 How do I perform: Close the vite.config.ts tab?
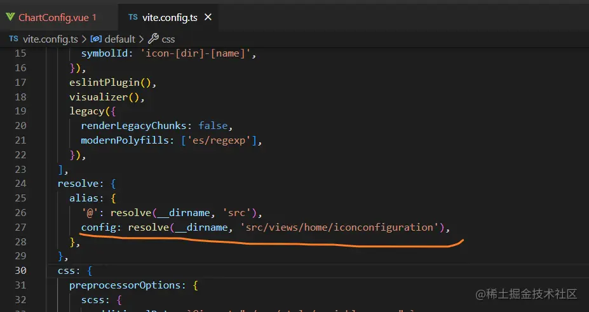coord(208,17)
